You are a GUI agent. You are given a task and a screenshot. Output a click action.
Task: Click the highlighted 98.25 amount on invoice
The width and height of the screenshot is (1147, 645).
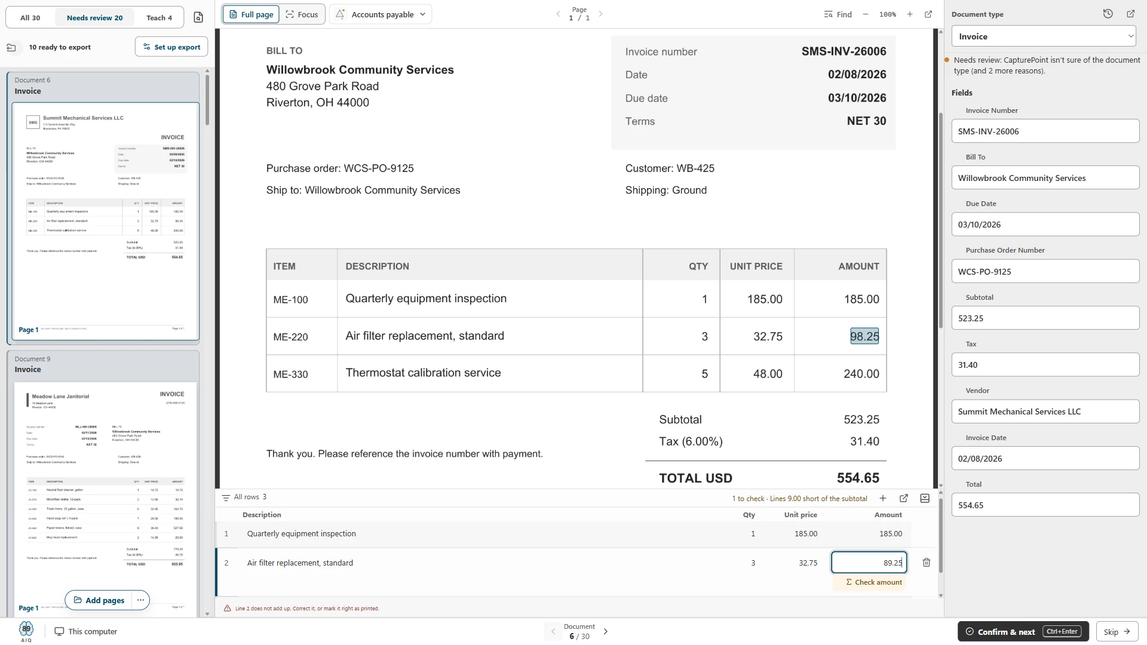864,336
